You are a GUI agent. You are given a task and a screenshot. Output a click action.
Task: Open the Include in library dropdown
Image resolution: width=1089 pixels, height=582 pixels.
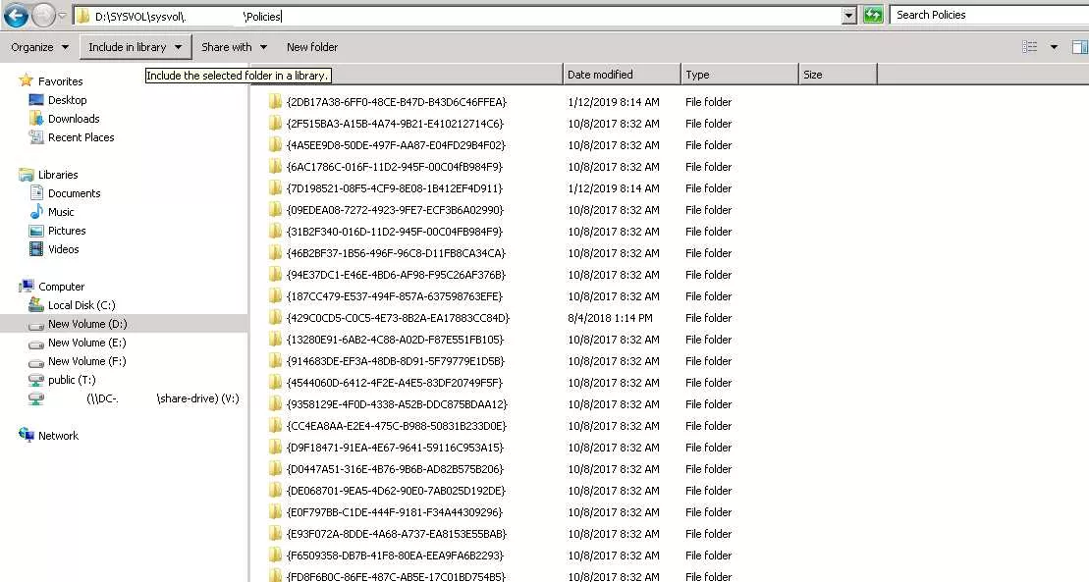(136, 47)
